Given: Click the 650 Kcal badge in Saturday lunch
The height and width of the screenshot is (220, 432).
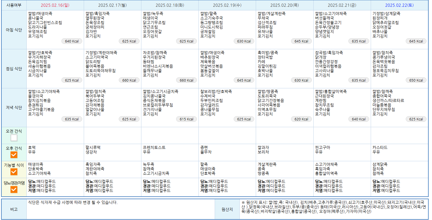Looking at the screenshot, I should pos(416,80).
